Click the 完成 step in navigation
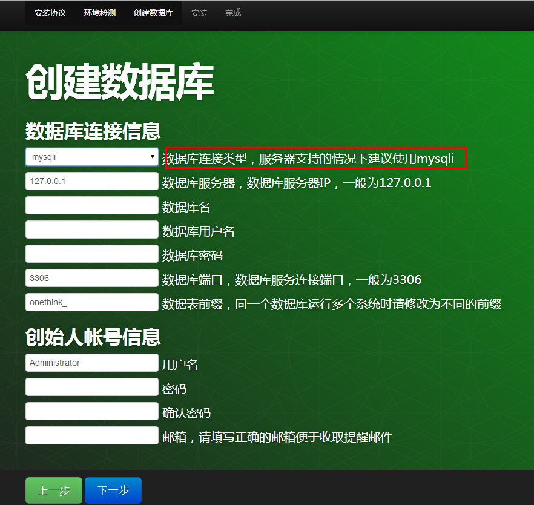 [233, 13]
